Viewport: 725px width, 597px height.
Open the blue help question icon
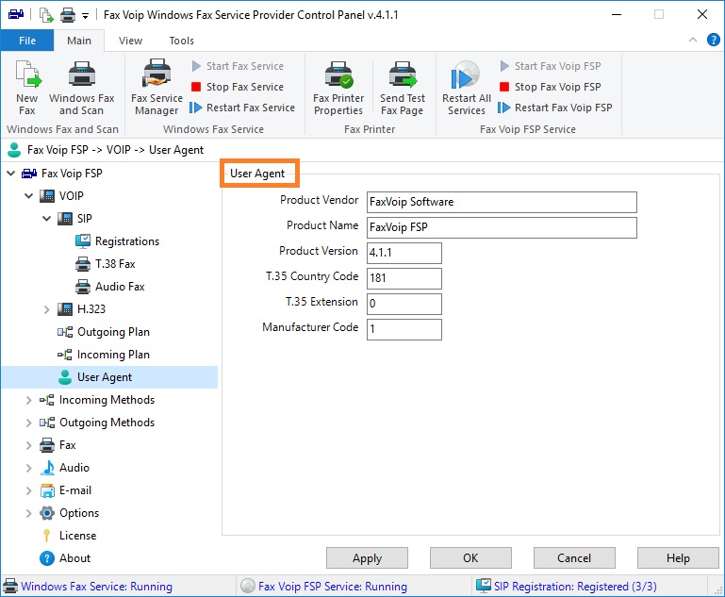pyautogui.click(x=713, y=40)
